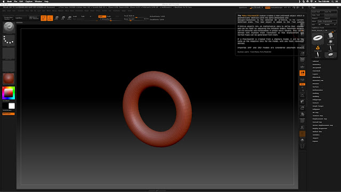341x192 pixels.
Task: Click the Load Tool button
Action: click(x=318, y=12)
